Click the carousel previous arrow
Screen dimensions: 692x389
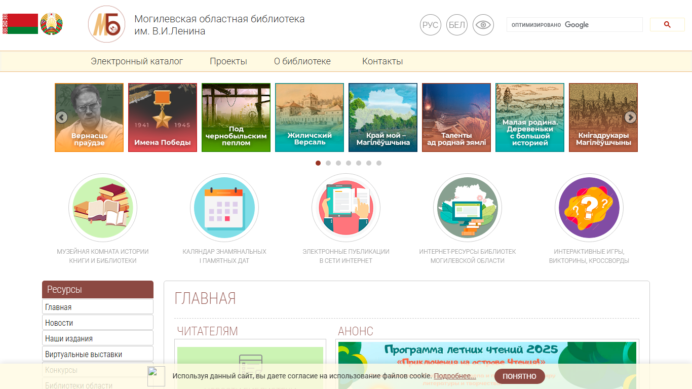click(61, 118)
